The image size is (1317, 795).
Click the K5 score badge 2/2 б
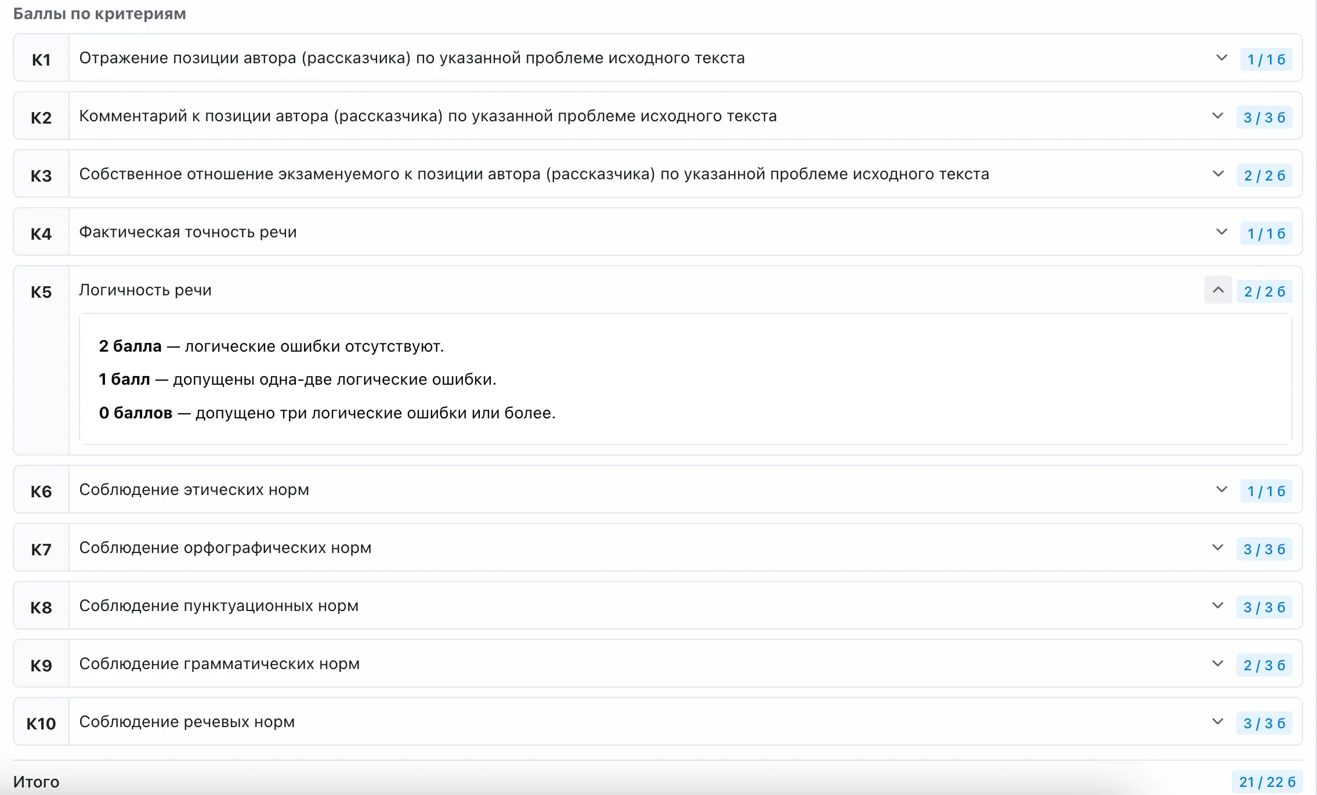coord(1264,291)
